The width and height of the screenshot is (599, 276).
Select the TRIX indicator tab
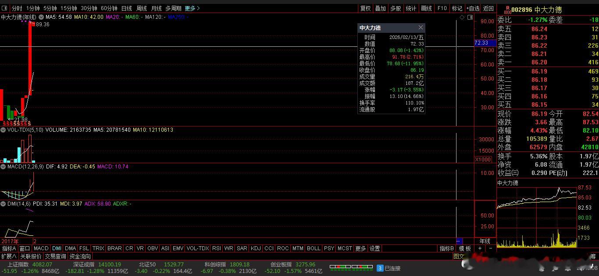[98, 248]
